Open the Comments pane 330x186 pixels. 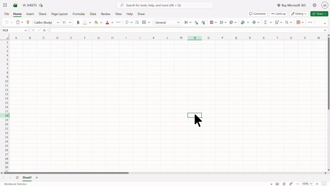point(257,14)
